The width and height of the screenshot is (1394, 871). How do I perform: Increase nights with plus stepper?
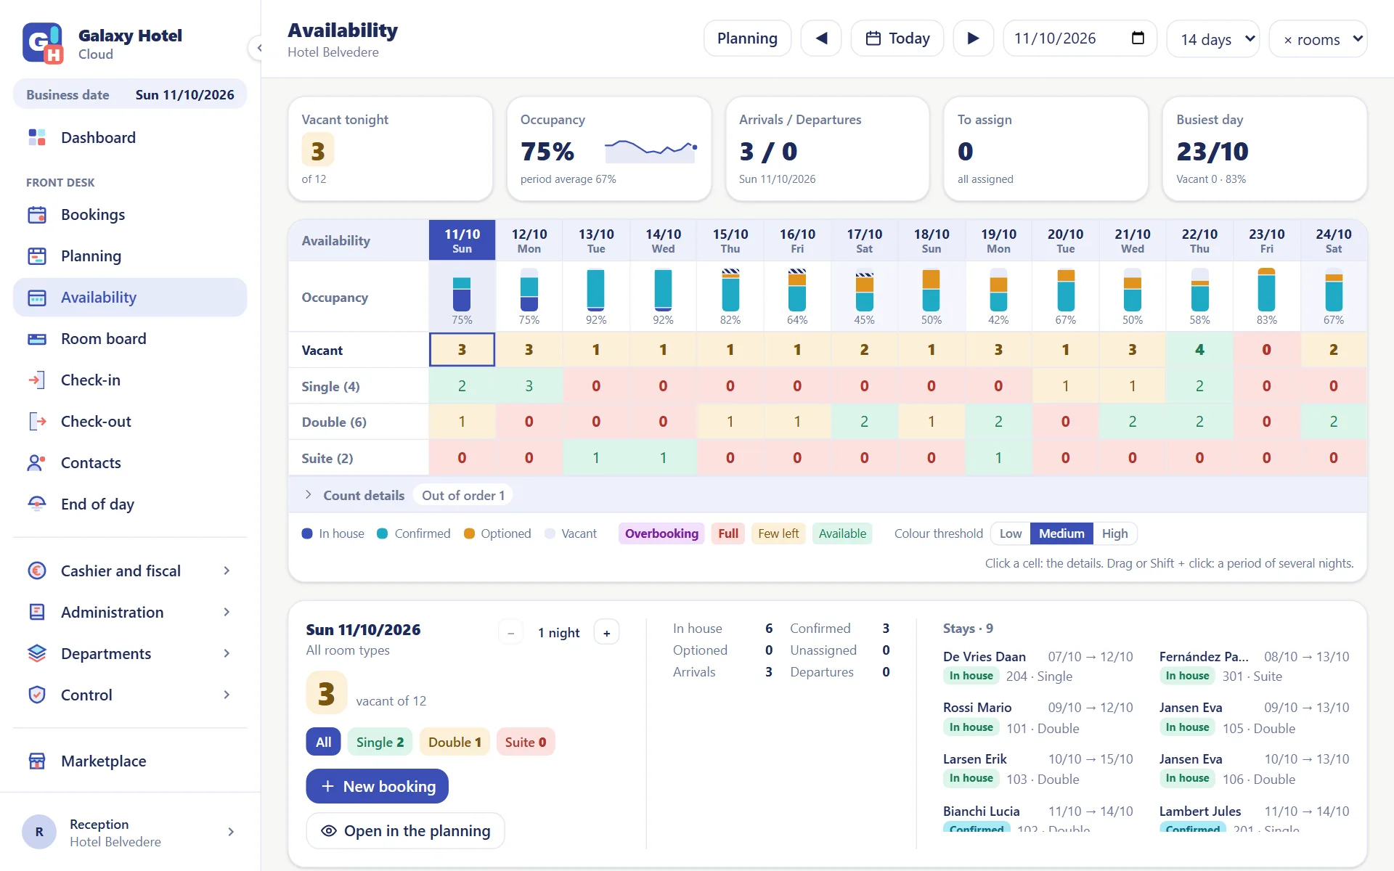pos(606,632)
